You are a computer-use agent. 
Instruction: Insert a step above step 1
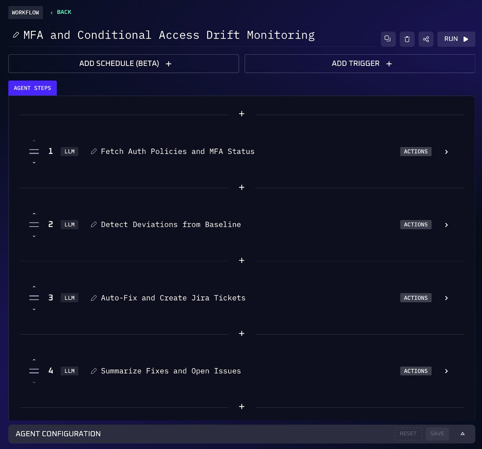(x=242, y=114)
